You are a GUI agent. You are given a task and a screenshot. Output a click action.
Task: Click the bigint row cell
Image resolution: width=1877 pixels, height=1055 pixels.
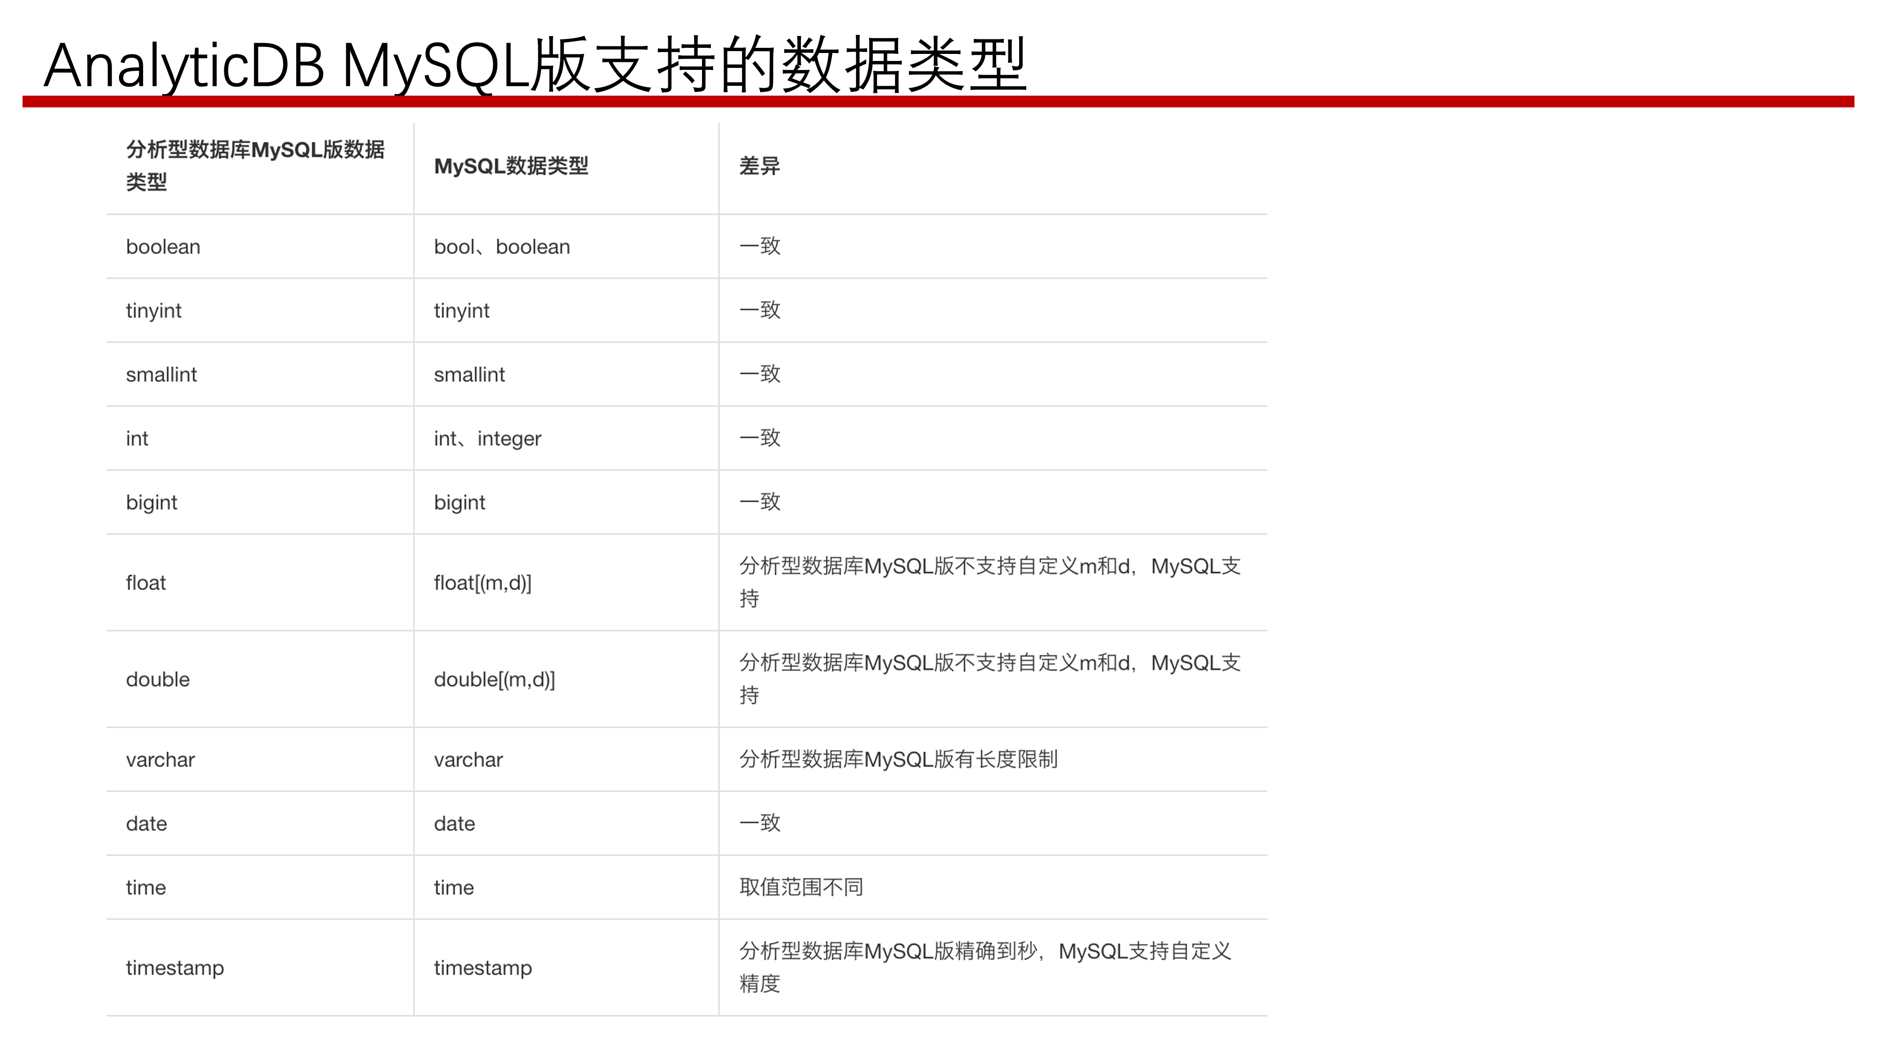click(151, 502)
